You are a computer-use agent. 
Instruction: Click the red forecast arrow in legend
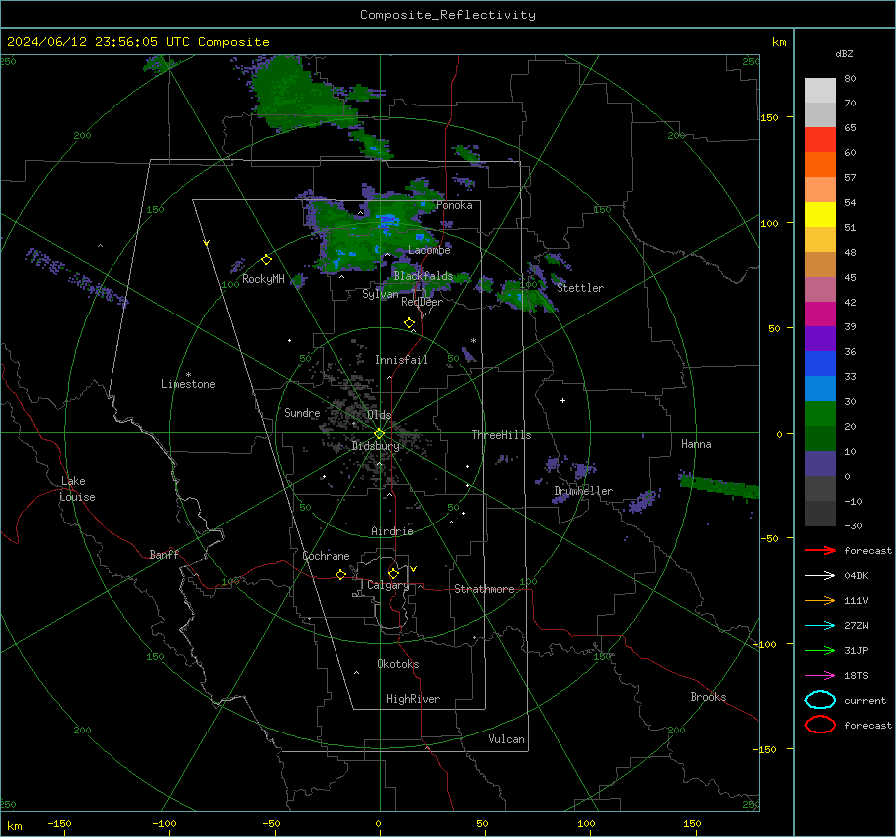[820, 550]
